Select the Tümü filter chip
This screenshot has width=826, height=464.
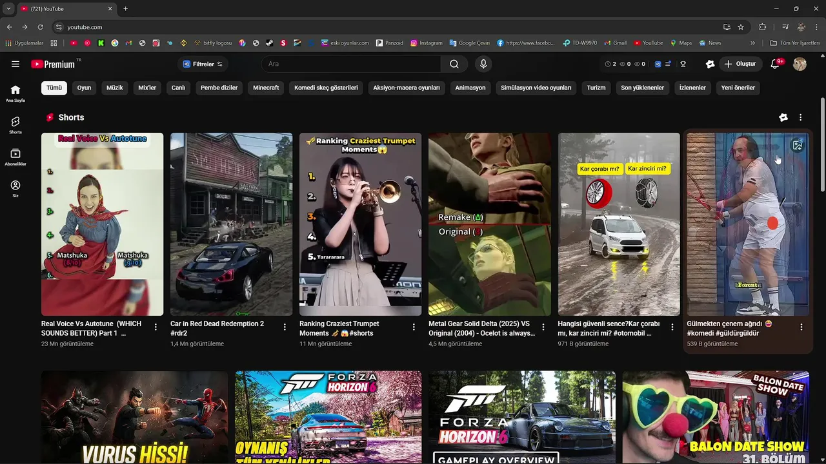point(54,88)
